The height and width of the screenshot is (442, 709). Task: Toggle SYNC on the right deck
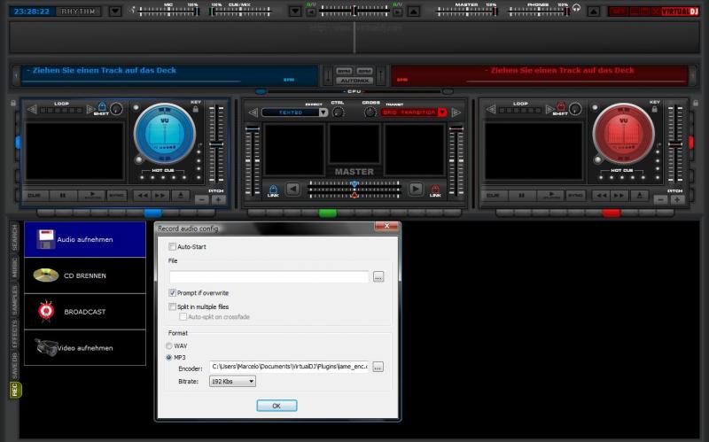[575, 196]
